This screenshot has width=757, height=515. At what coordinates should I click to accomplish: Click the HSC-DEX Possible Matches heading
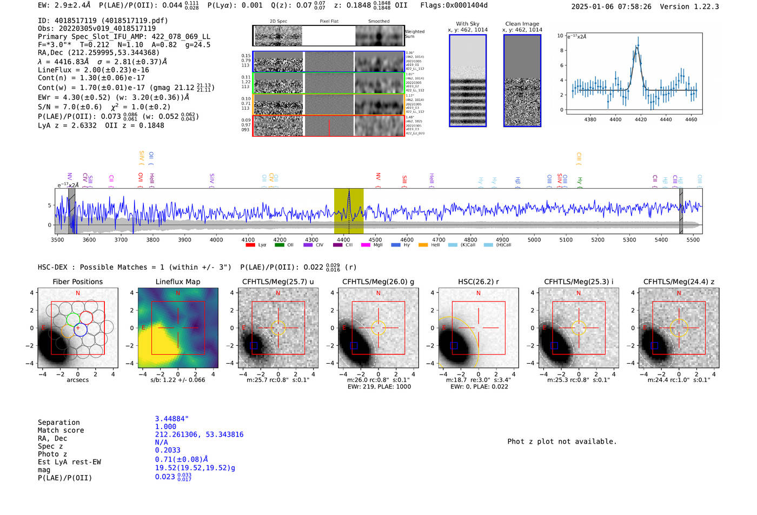135,267
